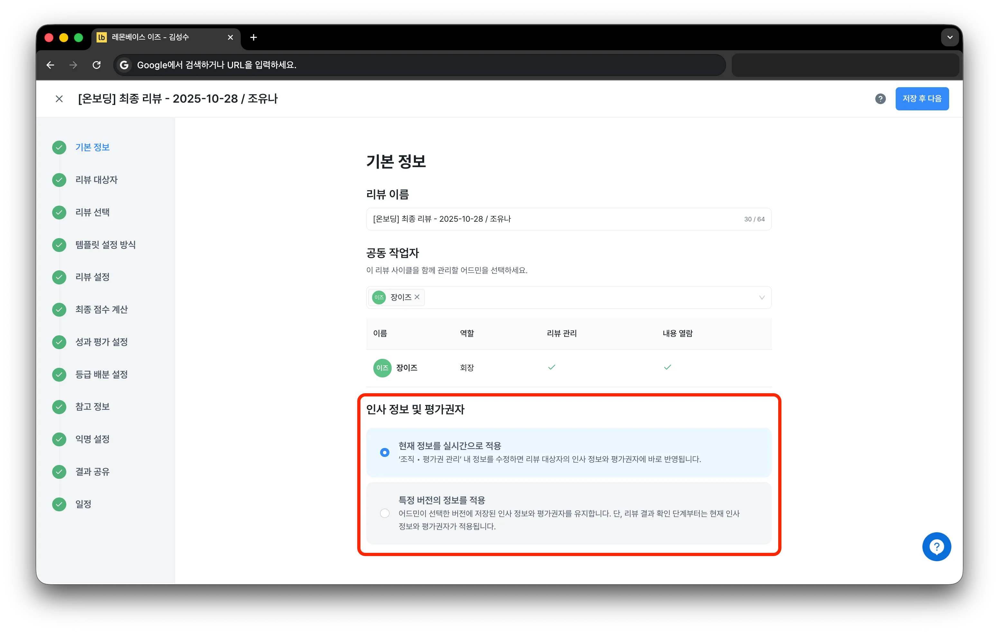999x632 pixels.
Task: Click the 30 / 64 character counter
Action: click(x=754, y=219)
